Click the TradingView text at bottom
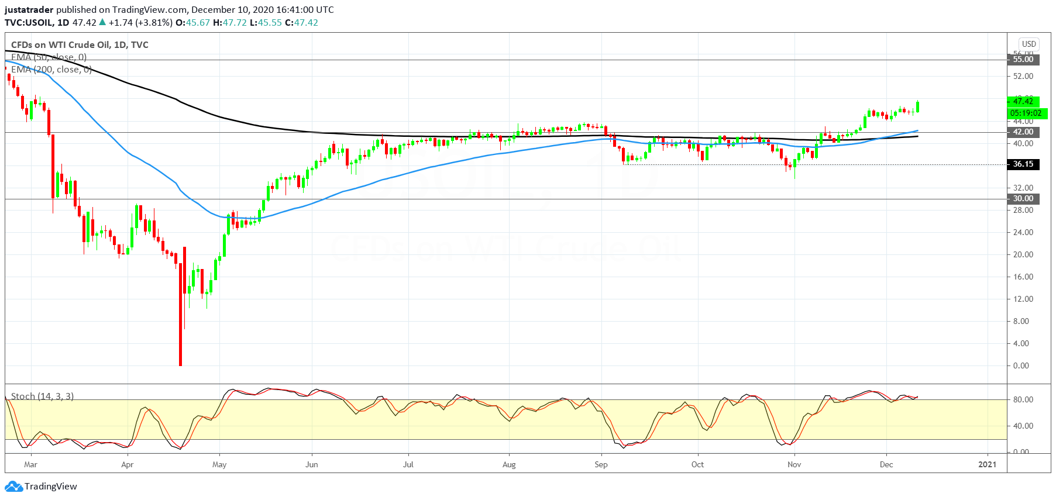 coord(51,487)
